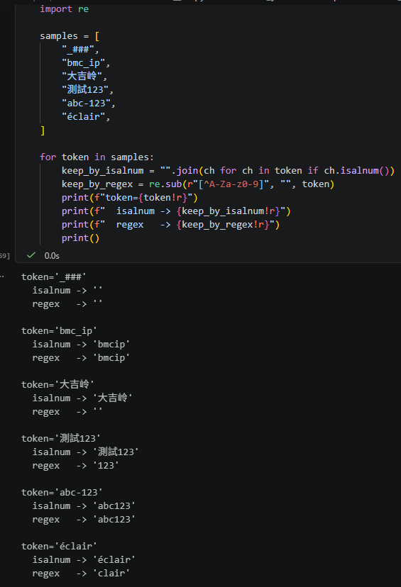Click the keep_by_regex re.sub assignment line

(198, 184)
